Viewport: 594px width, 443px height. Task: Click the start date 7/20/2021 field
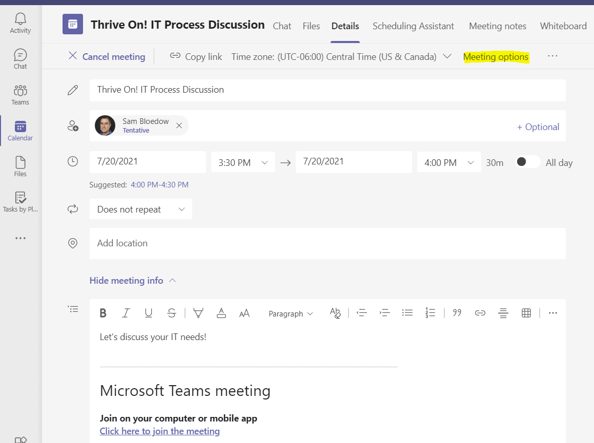point(148,162)
